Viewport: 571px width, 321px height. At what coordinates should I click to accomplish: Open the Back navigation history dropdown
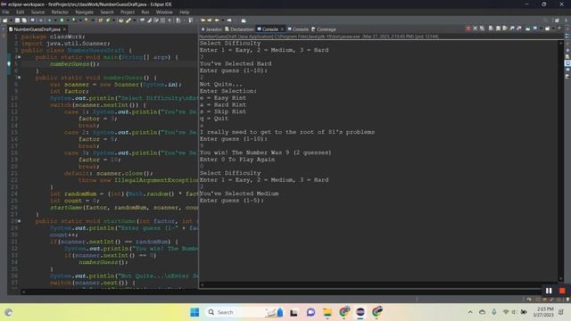pos(222,21)
